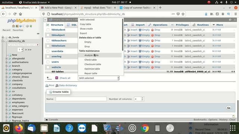Tick the userlog checkbox
Viewport: 239px width, 134px height.
click(48, 56)
